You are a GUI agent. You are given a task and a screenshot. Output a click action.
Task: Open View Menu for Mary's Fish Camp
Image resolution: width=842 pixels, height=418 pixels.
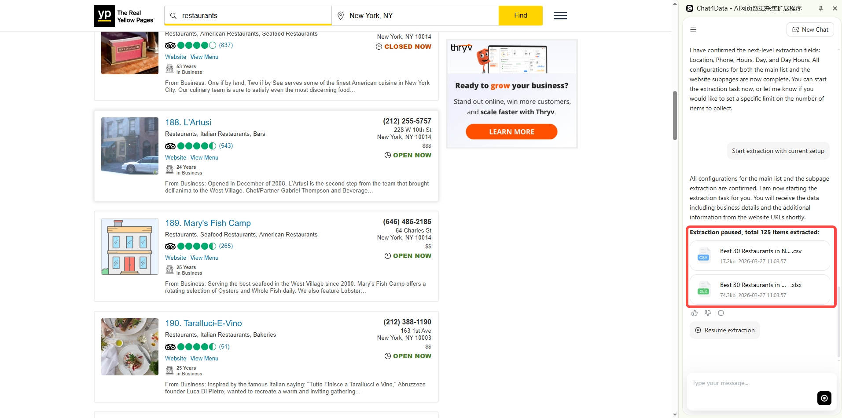204,258
